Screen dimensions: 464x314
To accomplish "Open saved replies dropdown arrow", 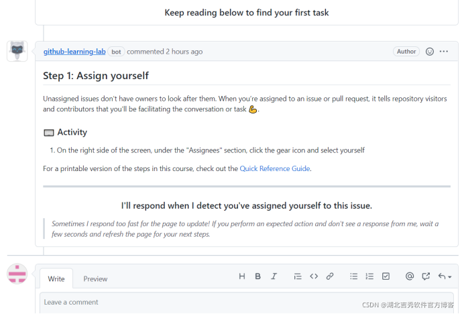I will click(x=445, y=276).
